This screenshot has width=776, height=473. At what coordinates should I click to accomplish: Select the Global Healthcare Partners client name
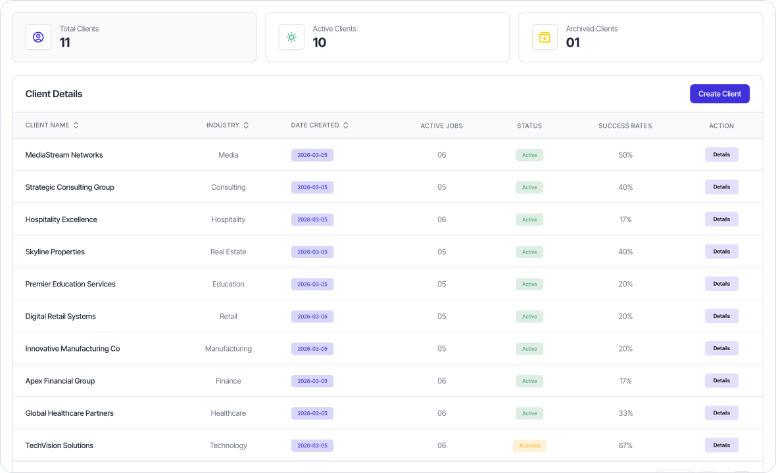pyautogui.click(x=70, y=413)
